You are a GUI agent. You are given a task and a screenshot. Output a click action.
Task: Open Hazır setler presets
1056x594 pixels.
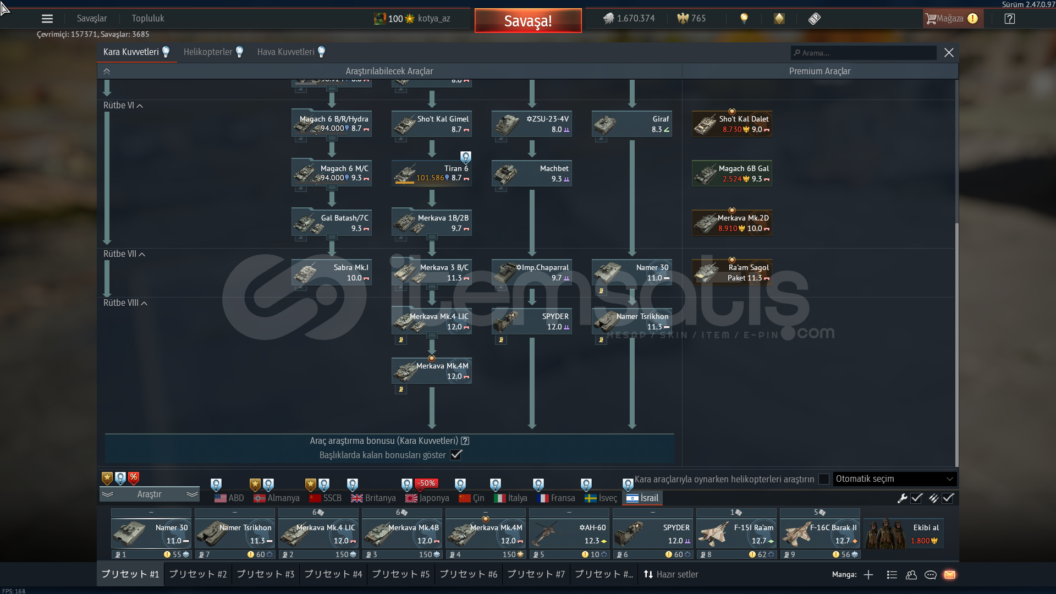click(x=671, y=574)
